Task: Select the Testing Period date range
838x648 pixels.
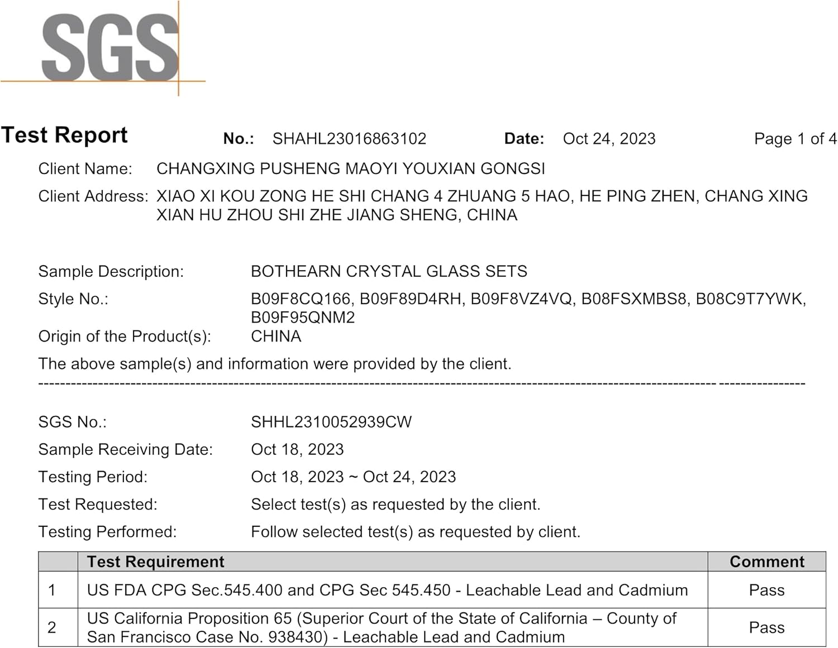Action: 353,477
